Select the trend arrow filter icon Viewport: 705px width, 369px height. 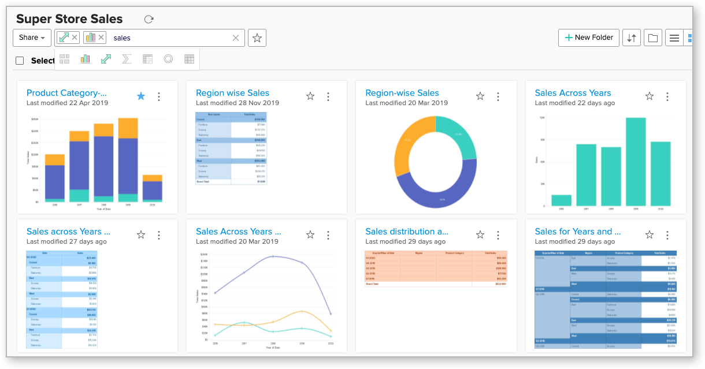(x=106, y=58)
